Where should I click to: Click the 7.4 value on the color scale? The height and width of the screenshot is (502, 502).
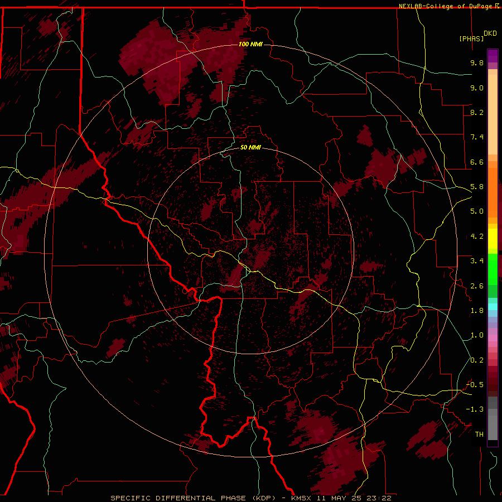pos(477,137)
